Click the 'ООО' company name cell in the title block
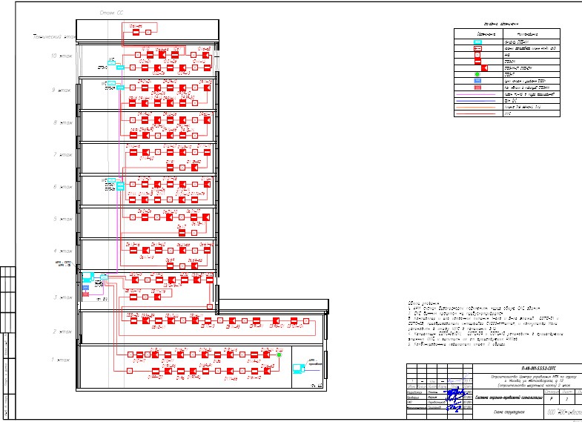The image size is (582, 422). [x=563, y=412]
